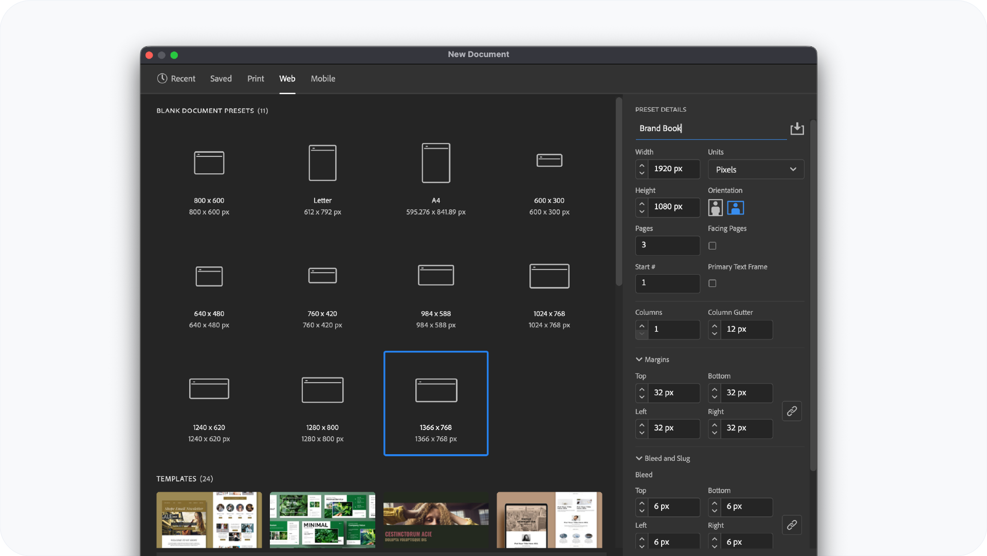Click the Margins Bottom stepper arrows
The image size is (987, 556).
(x=715, y=393)
